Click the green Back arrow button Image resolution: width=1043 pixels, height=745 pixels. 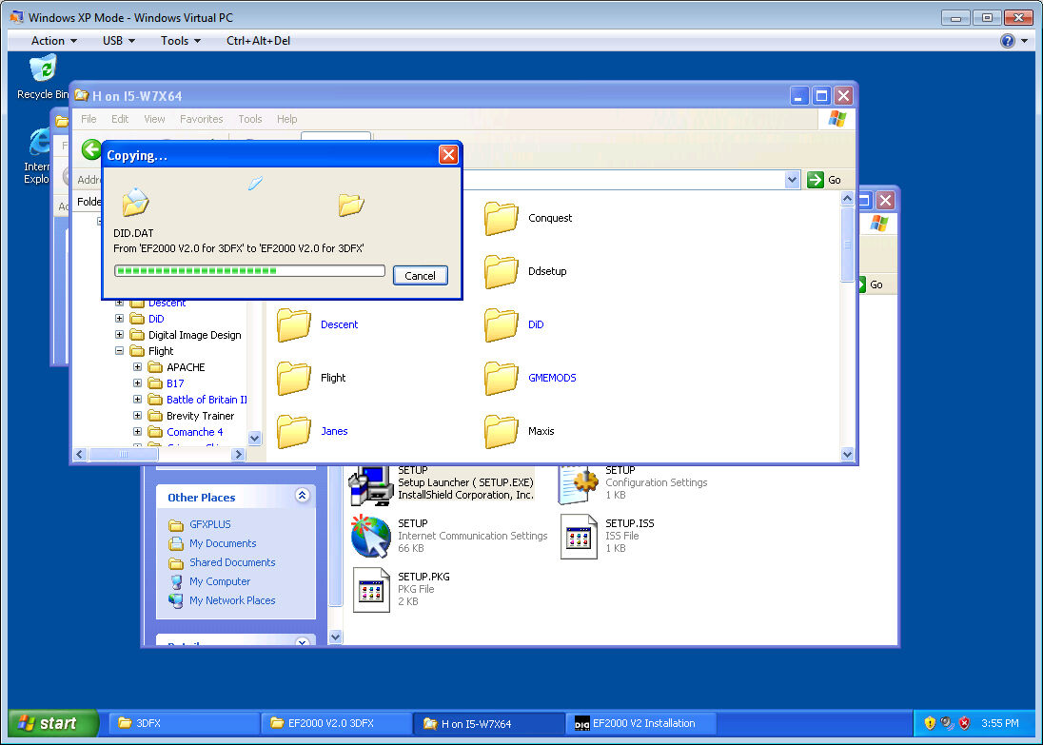pos(91,149)
